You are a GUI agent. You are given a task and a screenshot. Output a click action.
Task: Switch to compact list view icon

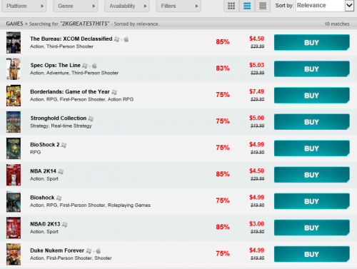click(x=263, y=6)
